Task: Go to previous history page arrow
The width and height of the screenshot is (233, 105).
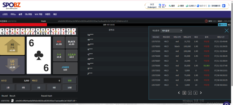Action: tap(179, 93)
